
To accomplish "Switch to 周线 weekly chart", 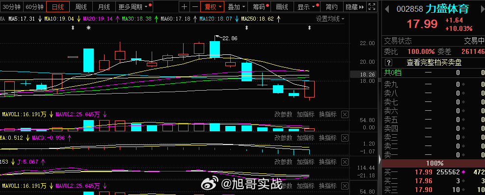I will [81, 6].
